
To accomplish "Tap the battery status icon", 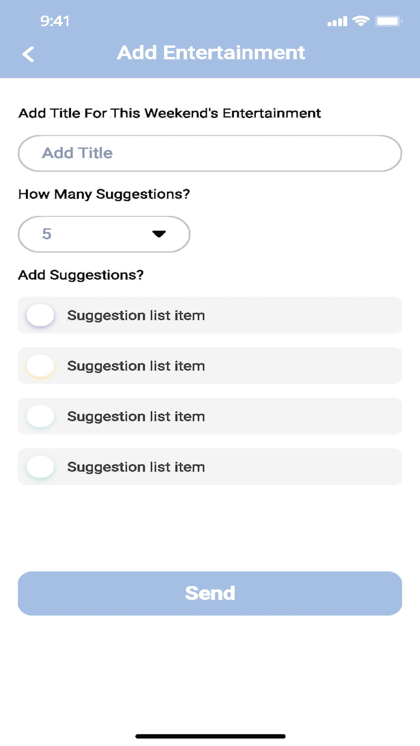I will point(389,21).
